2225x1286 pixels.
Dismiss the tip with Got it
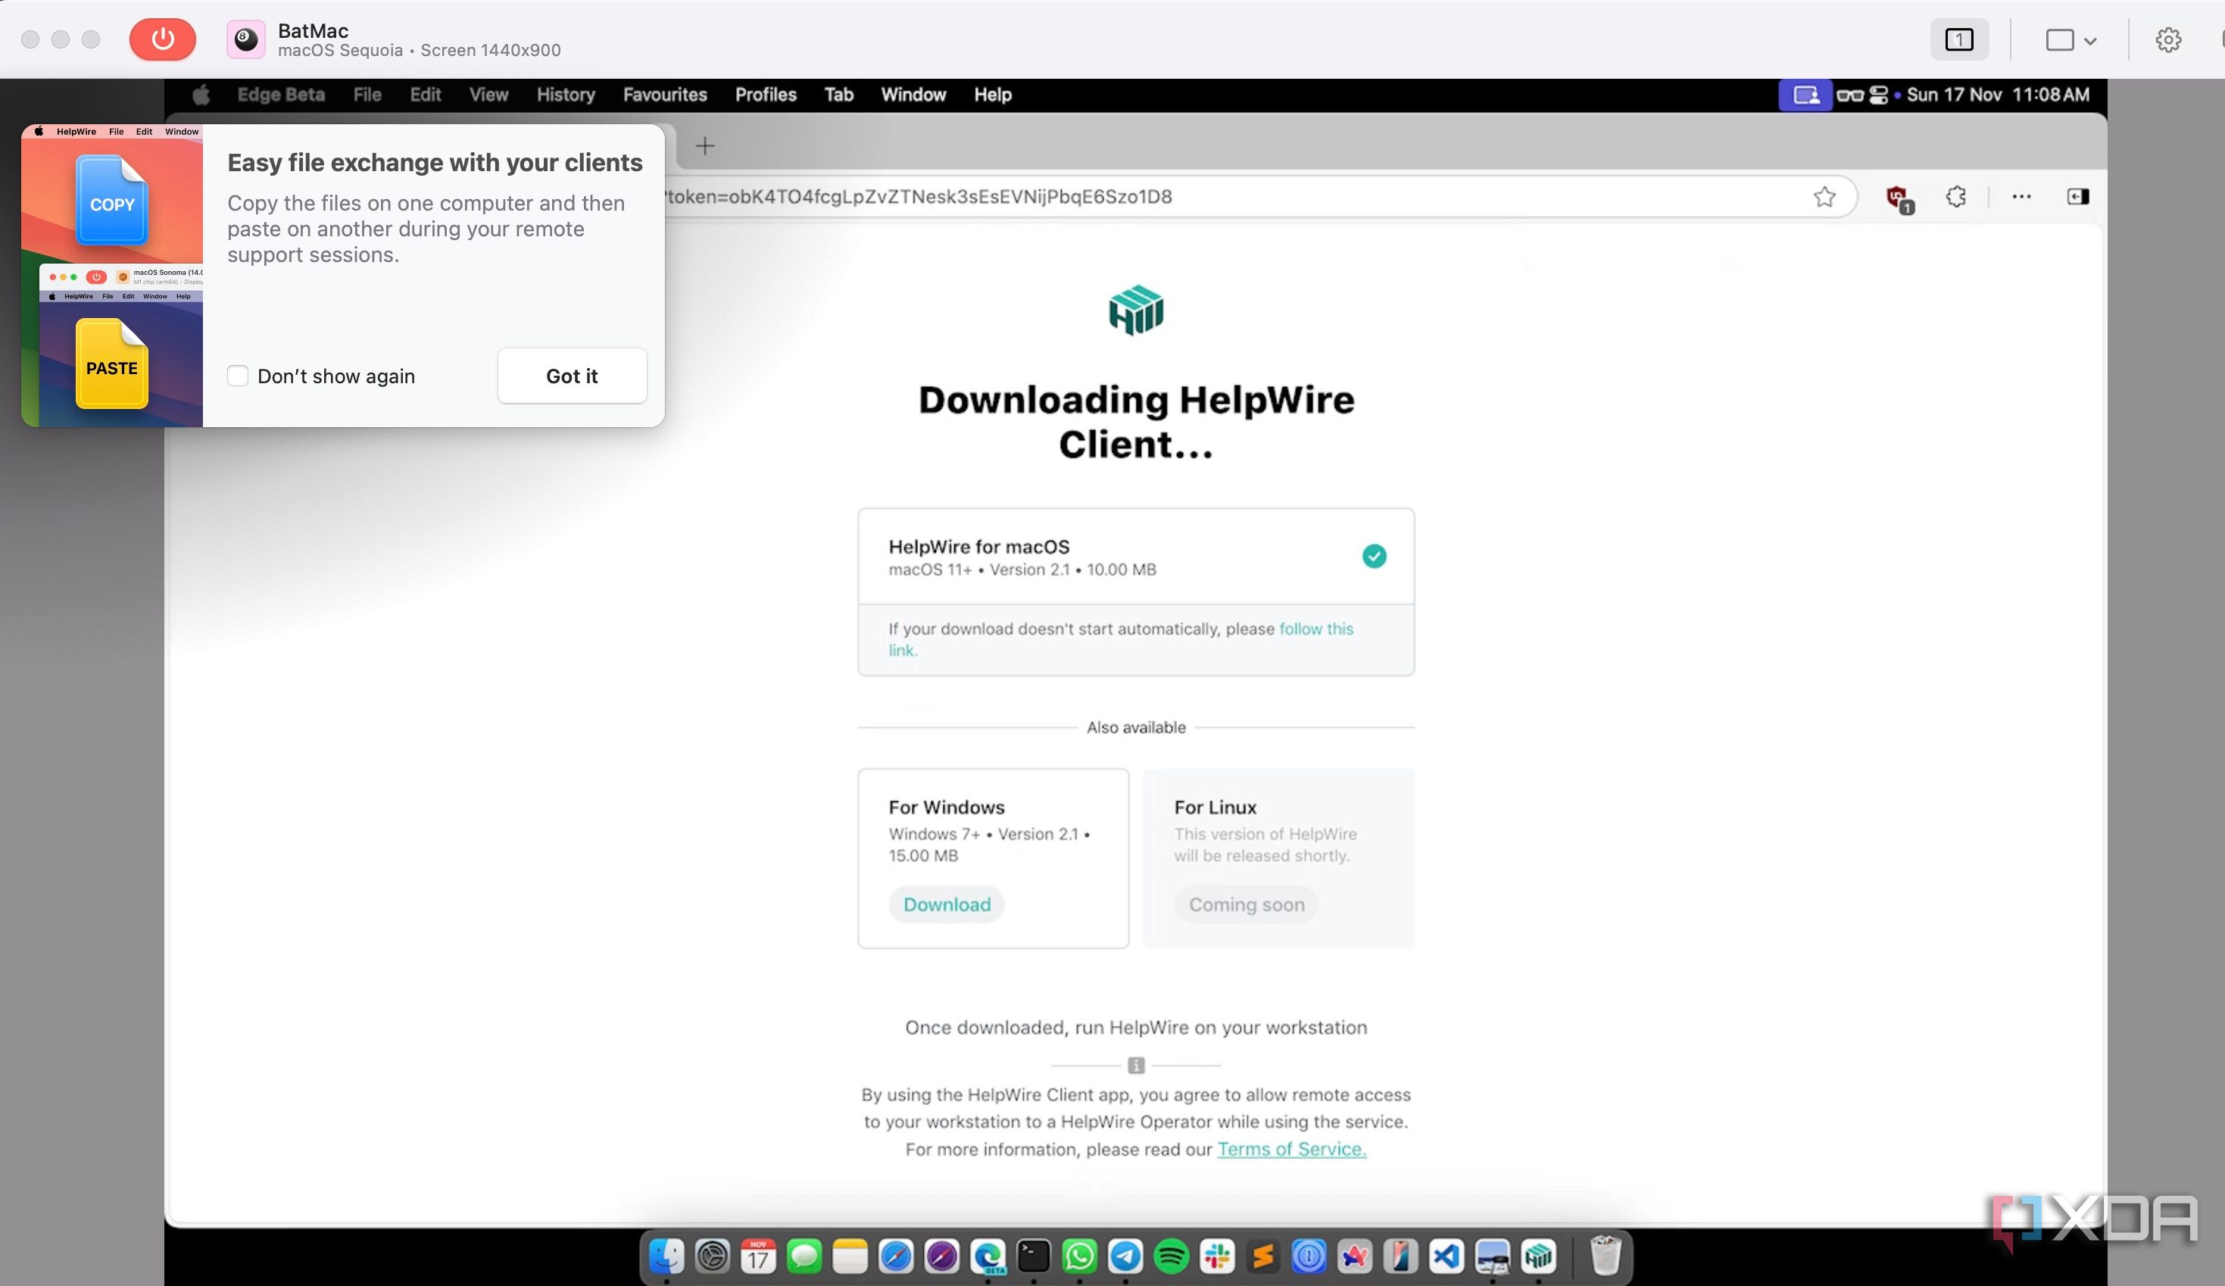pos(572,376)
